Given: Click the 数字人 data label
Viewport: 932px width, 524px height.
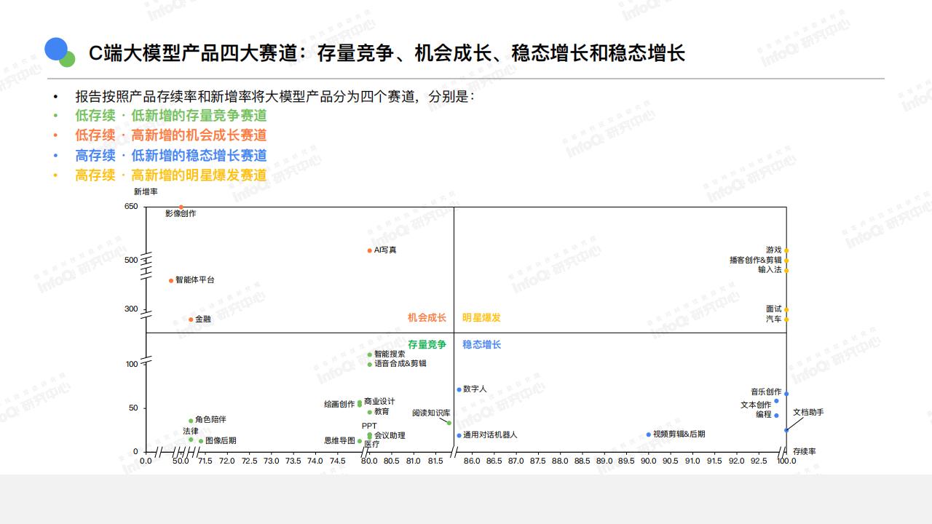Looking at the screenshot, I should [x=475, y=389].
